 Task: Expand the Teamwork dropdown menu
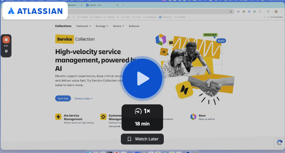pyautogui.click(x=83, y=26)
